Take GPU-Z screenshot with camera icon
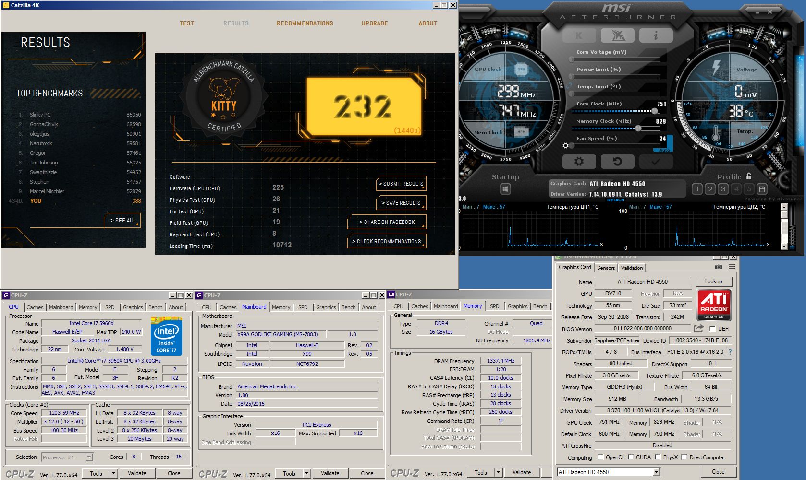806x480 pixels. pos(718,267)
